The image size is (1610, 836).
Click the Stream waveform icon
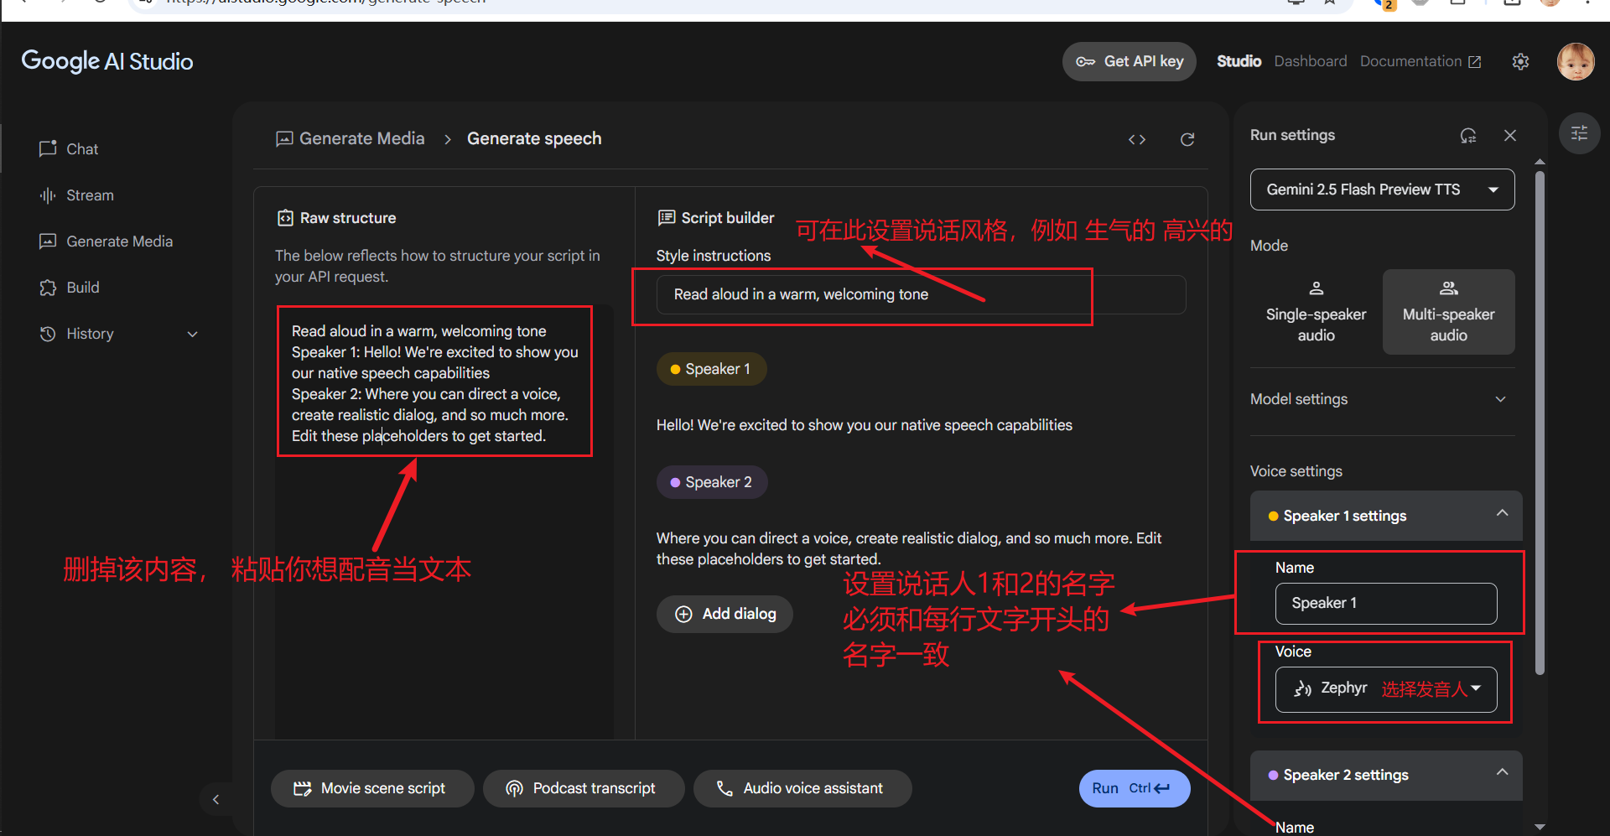point(48,195)
